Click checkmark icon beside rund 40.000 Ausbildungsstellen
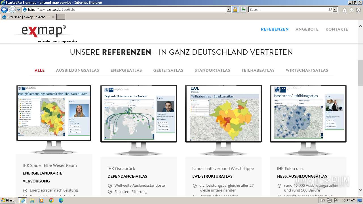Image resolution: width=363 pixels, height=204 pixels. (x=279, y=186)
